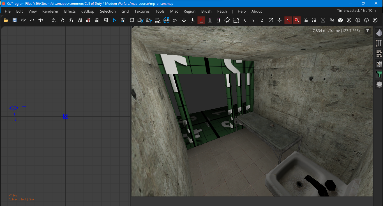Click the first padlock texture lock icon
This screenshot has width=383, height=206.
pos(306,20)
